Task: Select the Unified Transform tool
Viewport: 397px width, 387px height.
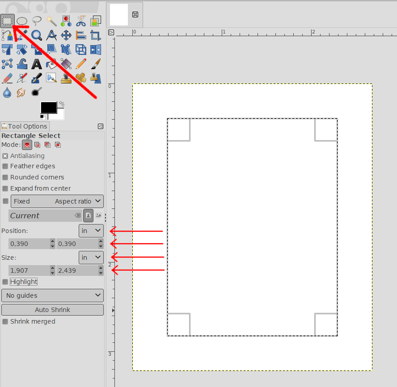Action: pos(7,50)
